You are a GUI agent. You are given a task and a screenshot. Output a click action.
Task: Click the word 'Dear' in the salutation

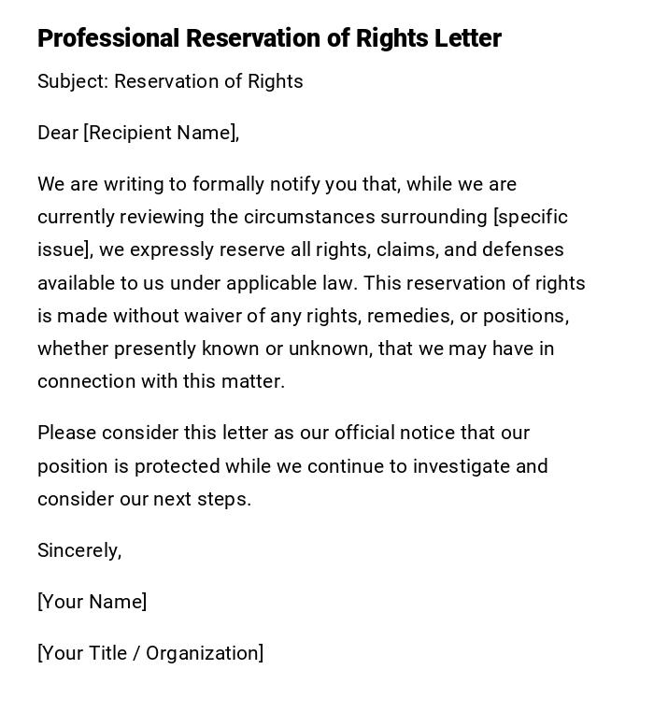tap(58, 133)
